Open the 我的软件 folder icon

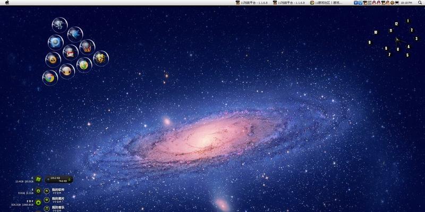47,191
